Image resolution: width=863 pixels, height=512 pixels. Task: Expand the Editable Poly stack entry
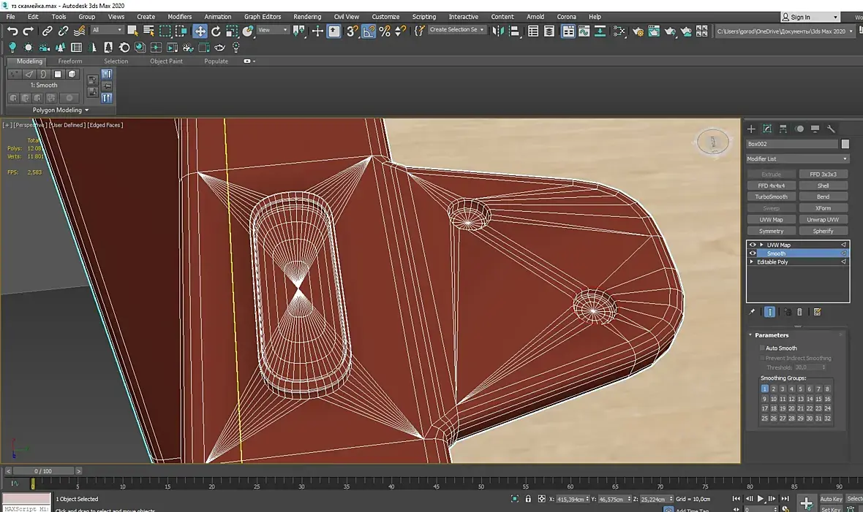752,261
